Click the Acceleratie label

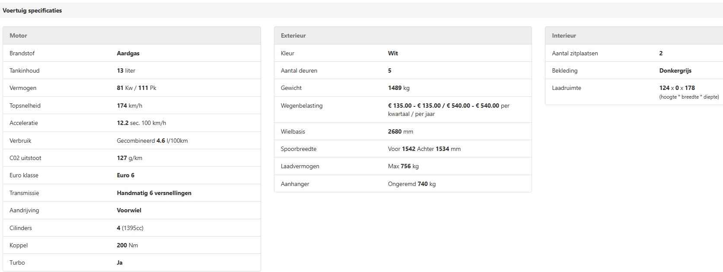[x=24, y=123]
